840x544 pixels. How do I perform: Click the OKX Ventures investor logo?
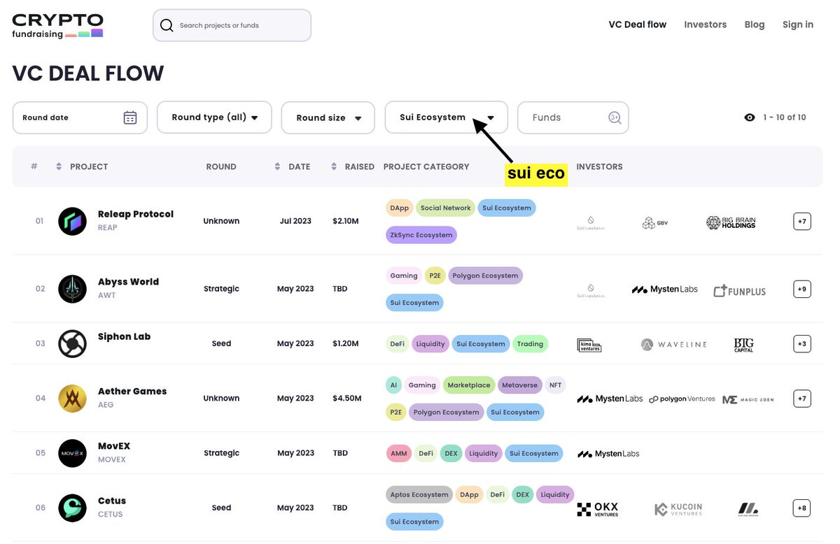[x=598, y=509]
